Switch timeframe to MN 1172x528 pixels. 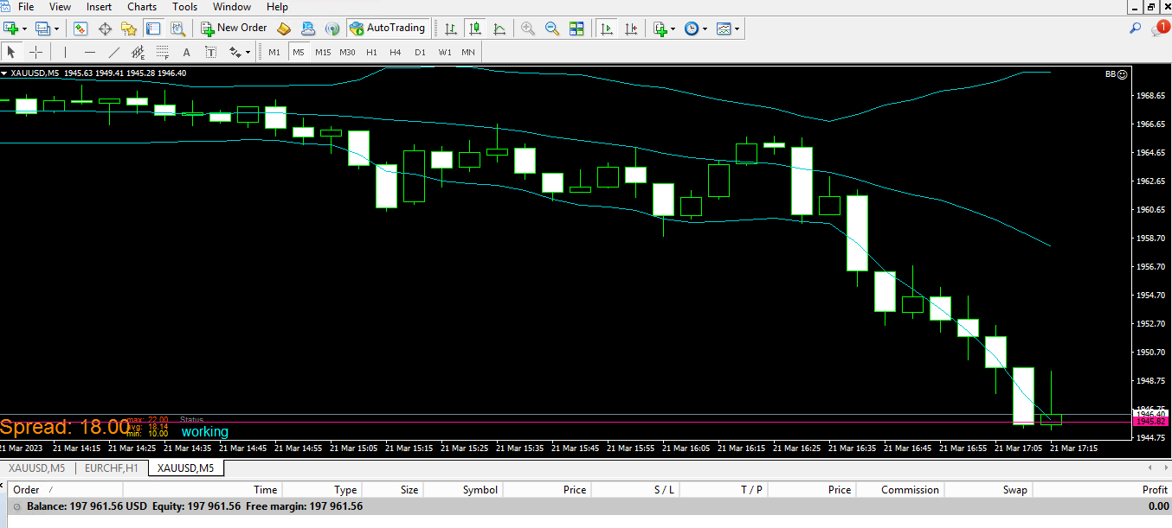[468, 52]
